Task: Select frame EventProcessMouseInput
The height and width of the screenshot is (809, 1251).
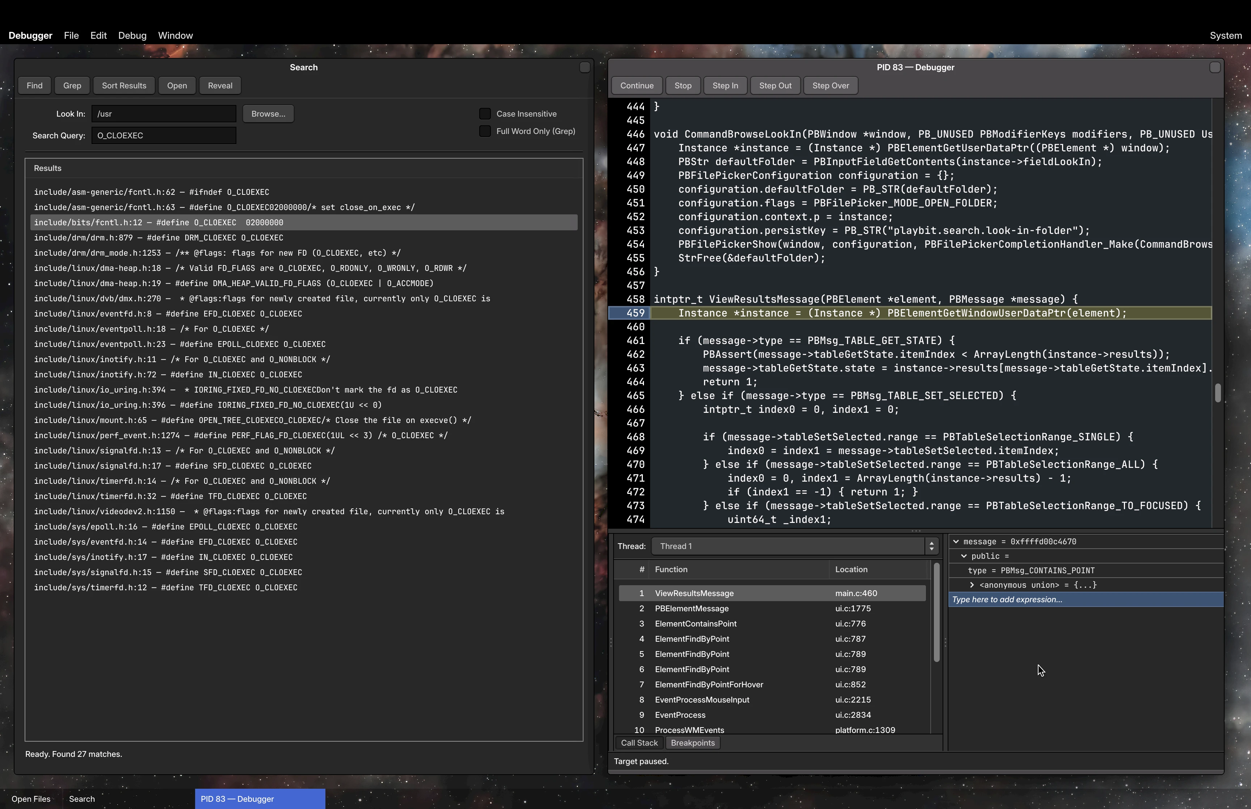Action: coord(772,700)
